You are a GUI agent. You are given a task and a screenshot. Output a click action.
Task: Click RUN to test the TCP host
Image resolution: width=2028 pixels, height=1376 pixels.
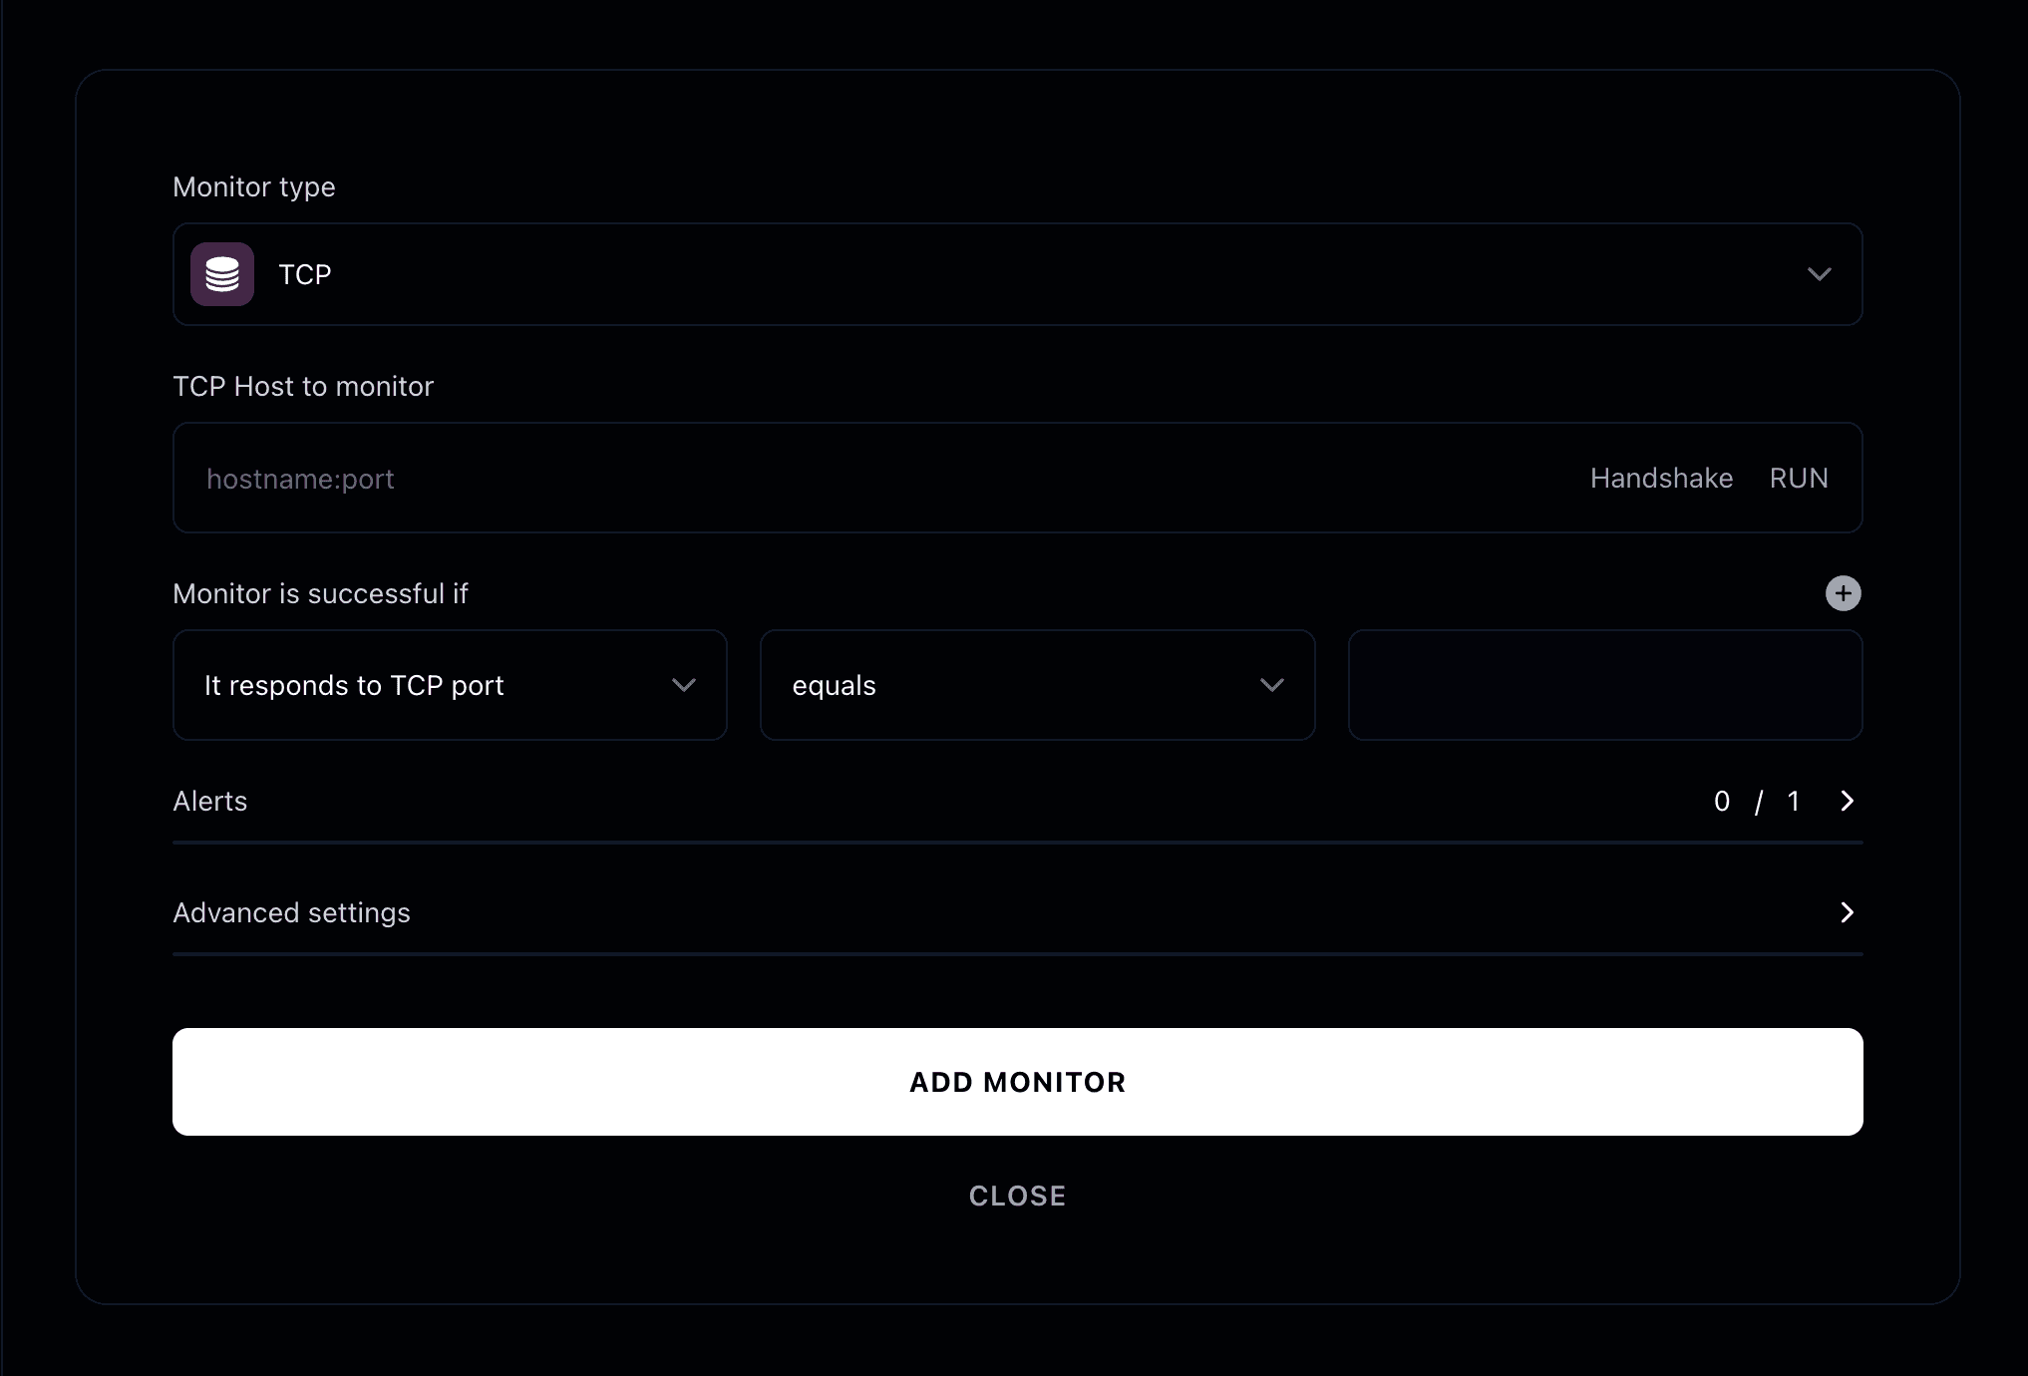point(1798,478)
